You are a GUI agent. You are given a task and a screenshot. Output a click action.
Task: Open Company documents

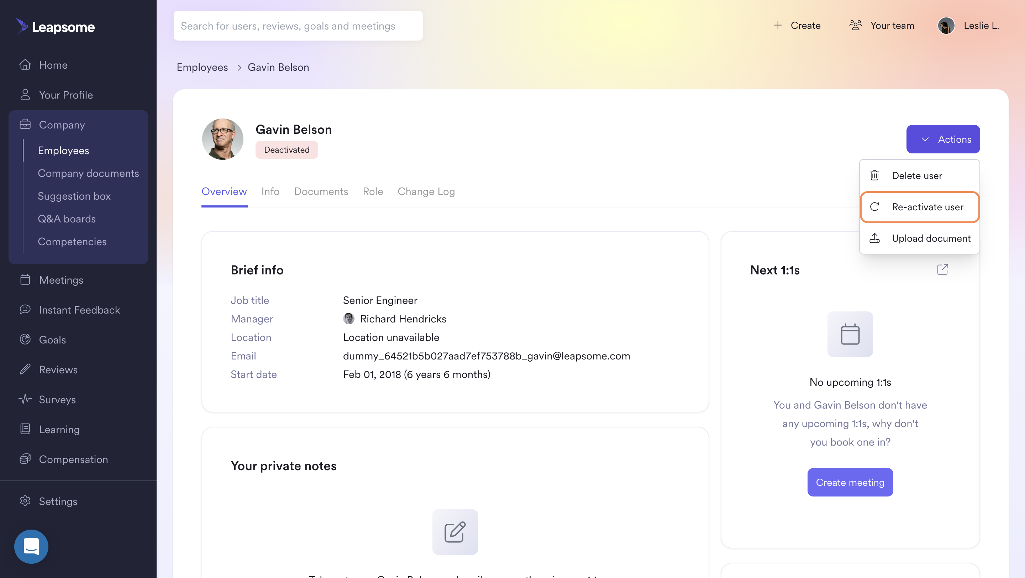88,173
